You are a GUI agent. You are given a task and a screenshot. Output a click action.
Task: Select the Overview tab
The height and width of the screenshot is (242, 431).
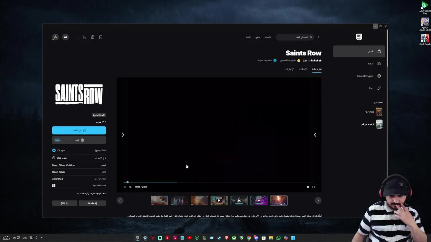coord(317,69)
